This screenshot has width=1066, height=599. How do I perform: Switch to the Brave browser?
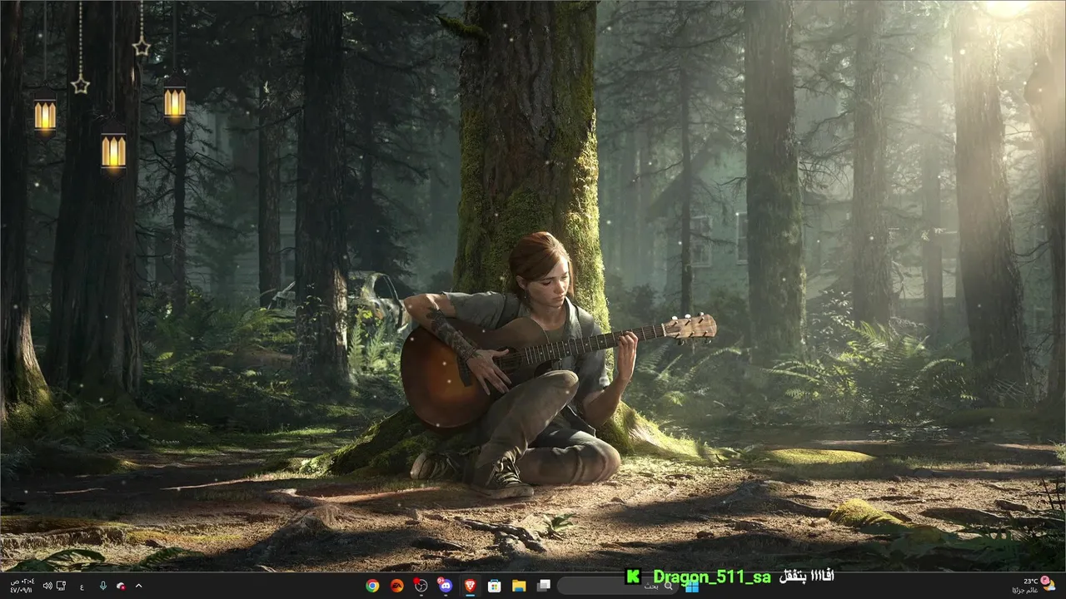click(470, 586)
